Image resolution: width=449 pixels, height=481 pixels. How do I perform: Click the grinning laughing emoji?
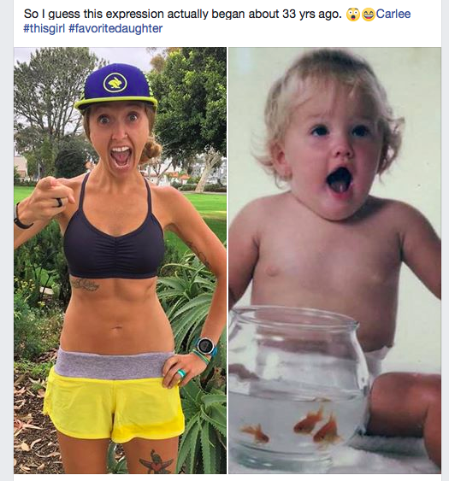coord(369,15)
